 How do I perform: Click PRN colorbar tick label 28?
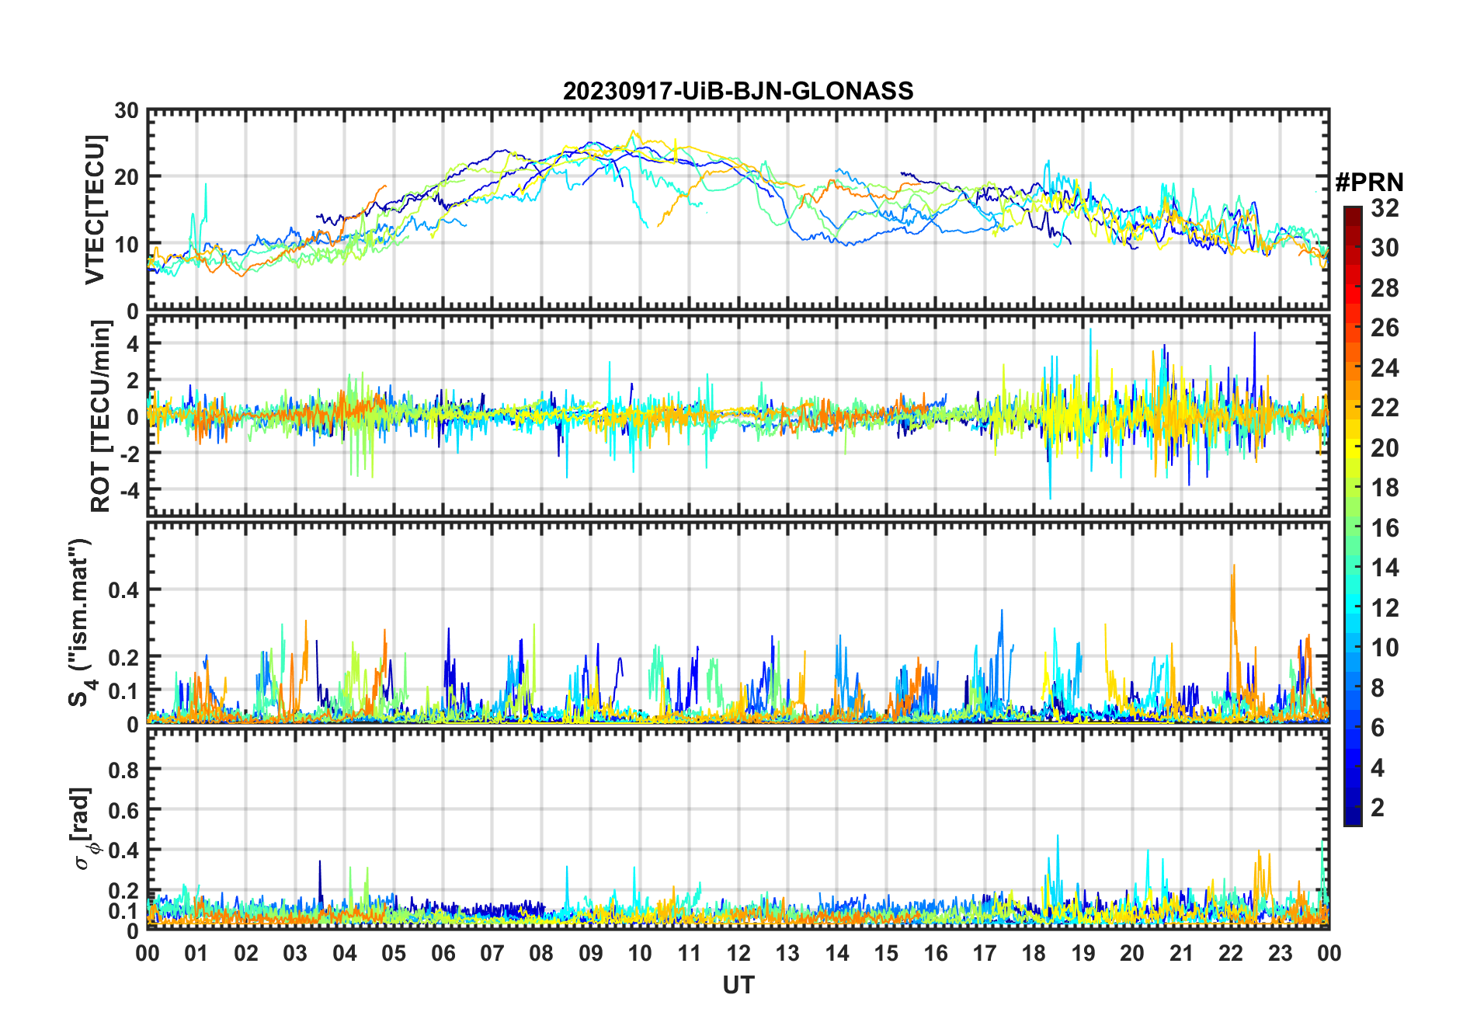(1385, 288)
